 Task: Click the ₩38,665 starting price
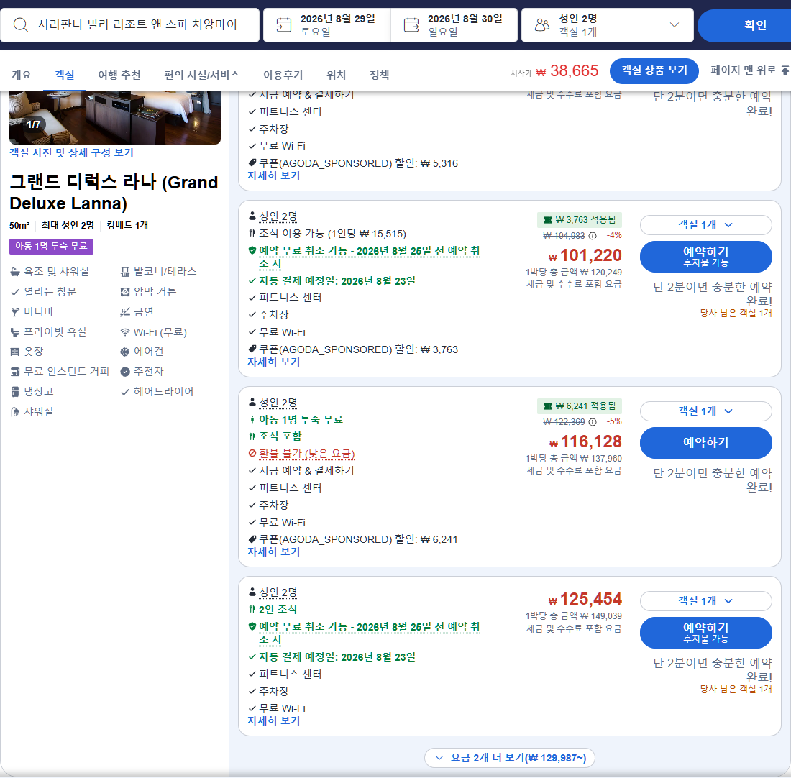coord(567,71)
